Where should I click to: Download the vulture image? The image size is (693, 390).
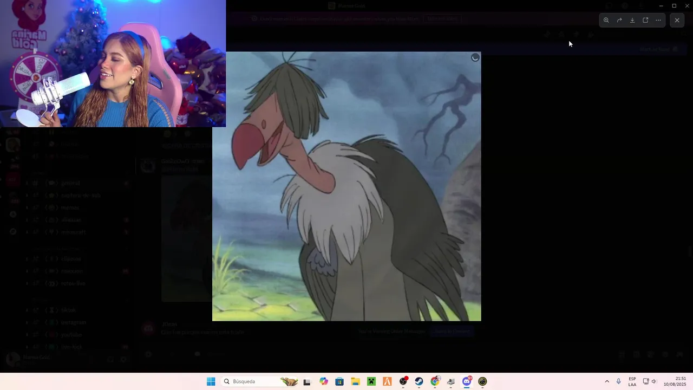632,20
